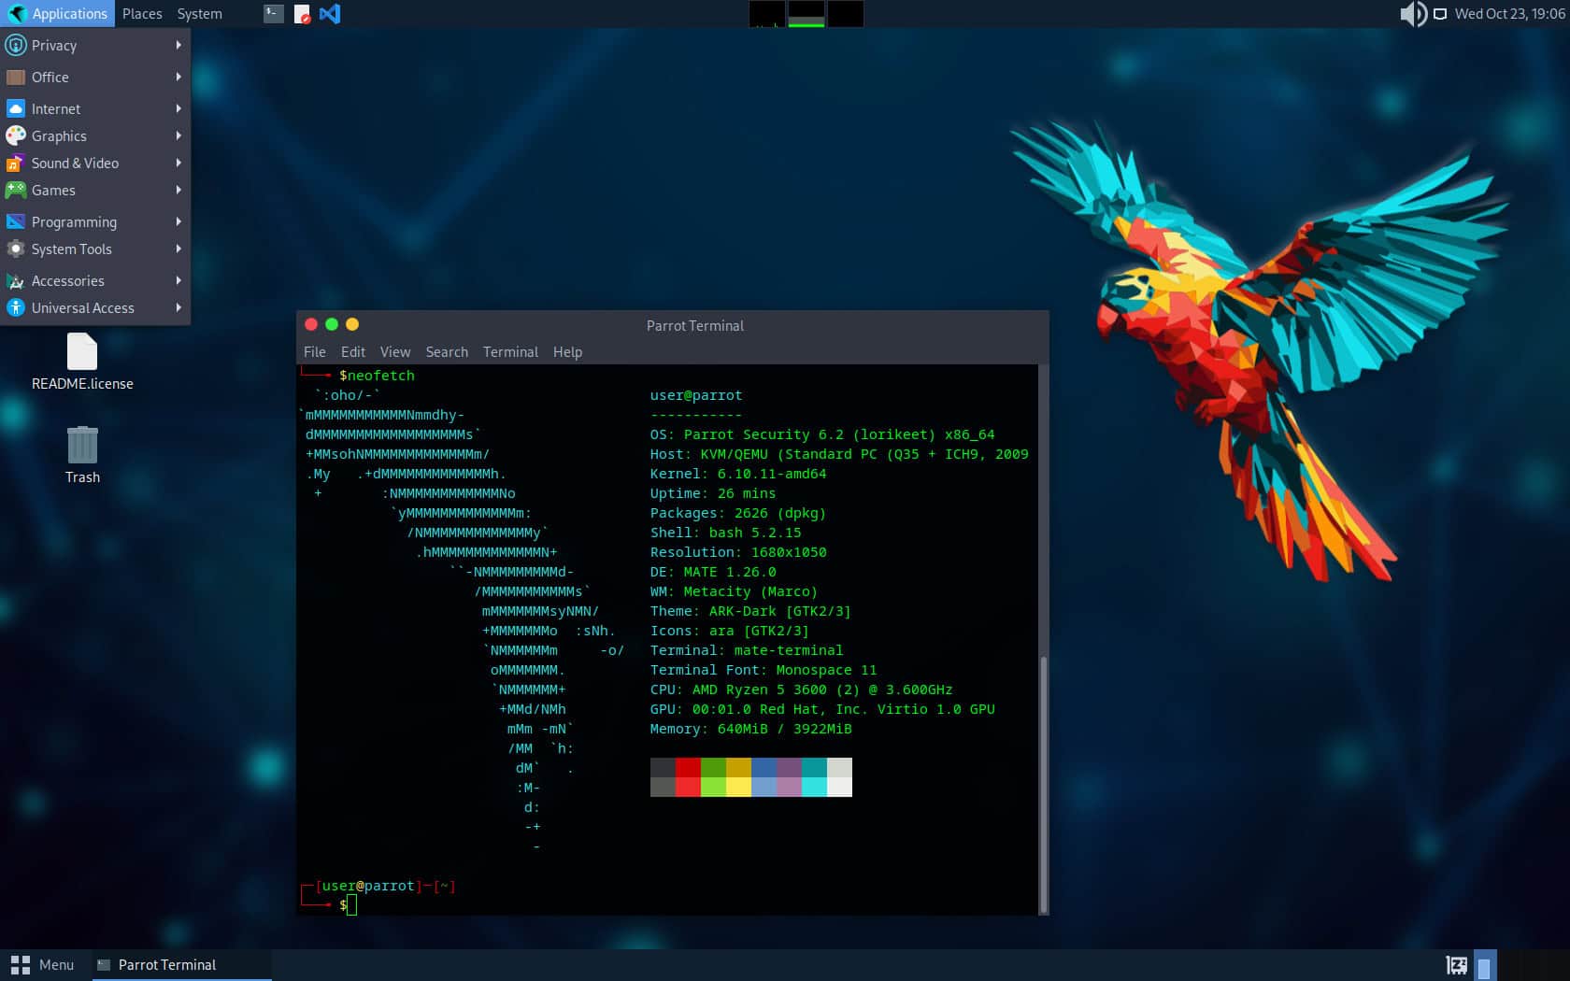Click the CPU usage monitor graph in the panel
This screenshot has width=1570, height=981.
tap(766, 14)
